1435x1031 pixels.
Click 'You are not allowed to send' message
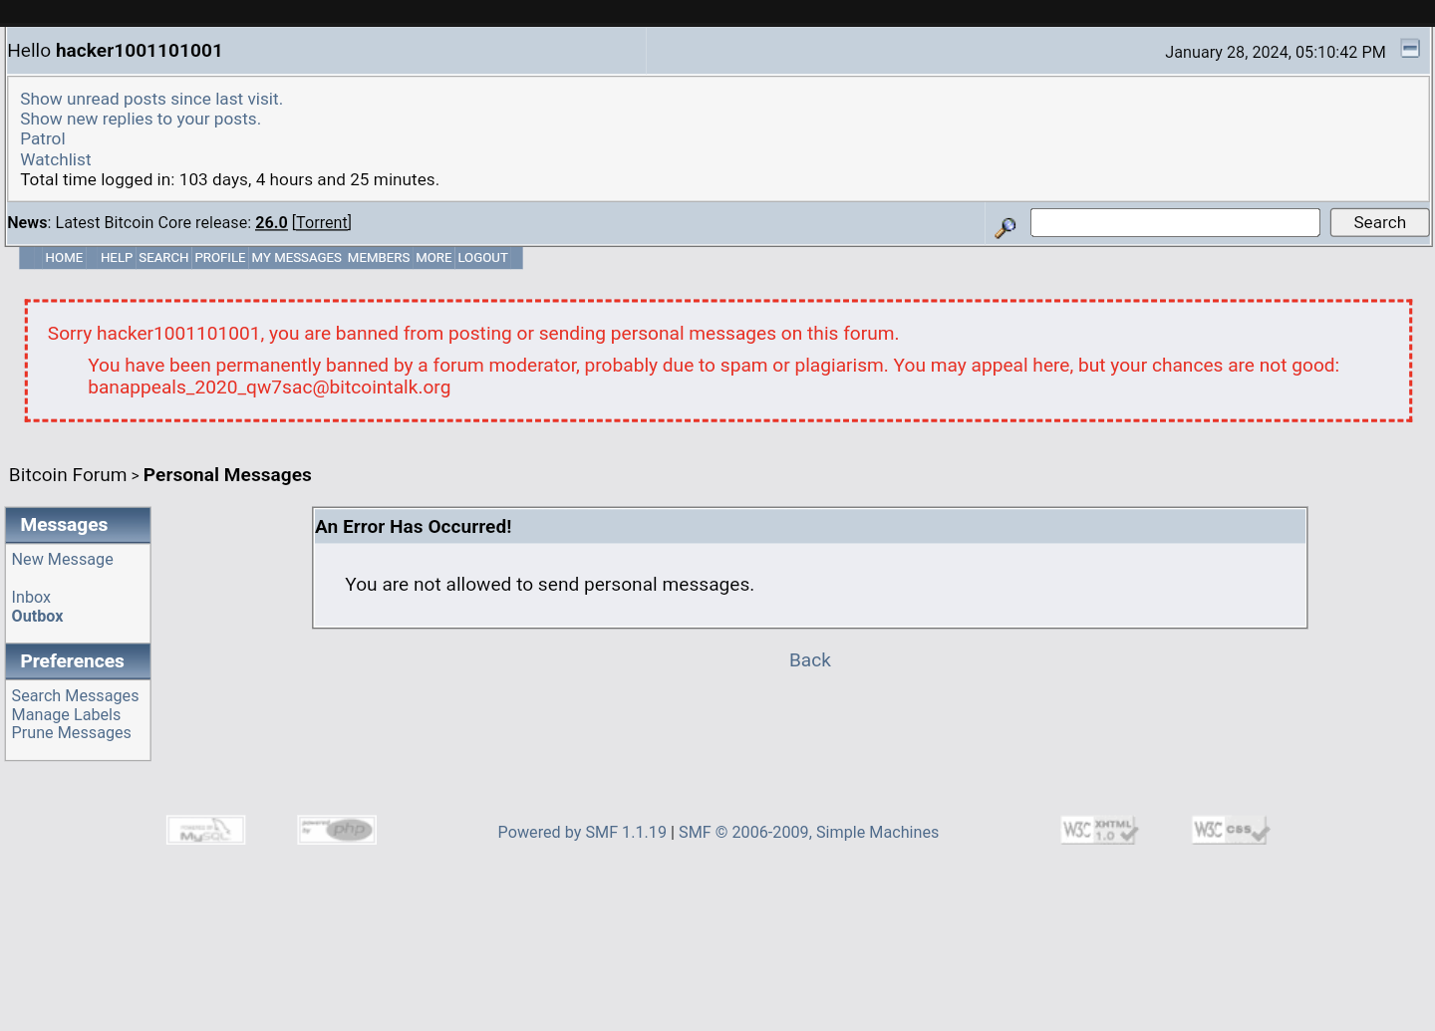pyautogui.click(x=549, y=585)
